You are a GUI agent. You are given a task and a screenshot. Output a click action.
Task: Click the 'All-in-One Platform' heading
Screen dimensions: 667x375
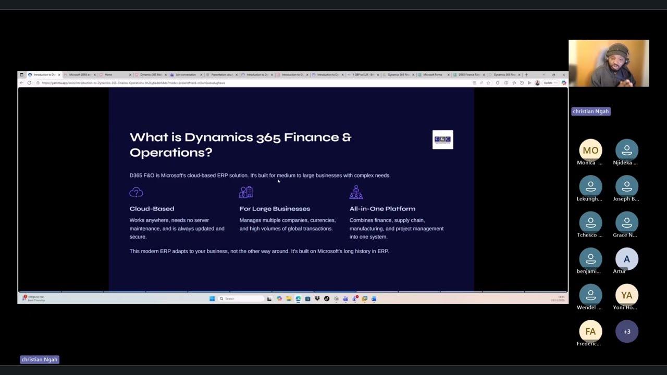pyautogui.click(x=382, y=208)
